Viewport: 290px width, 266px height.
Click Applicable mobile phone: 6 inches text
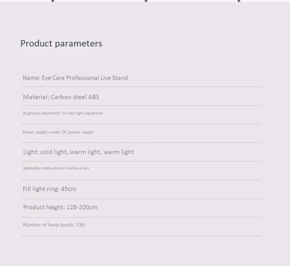click(56, 168)
